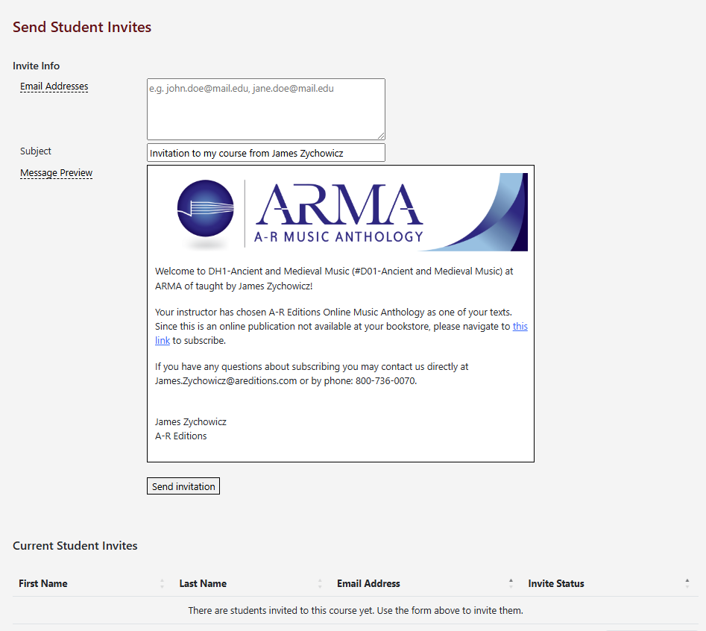706x631 pixels.
Task: Click the James.Zychowicz@areditions.com contact text
Action: tap(226, 380)
